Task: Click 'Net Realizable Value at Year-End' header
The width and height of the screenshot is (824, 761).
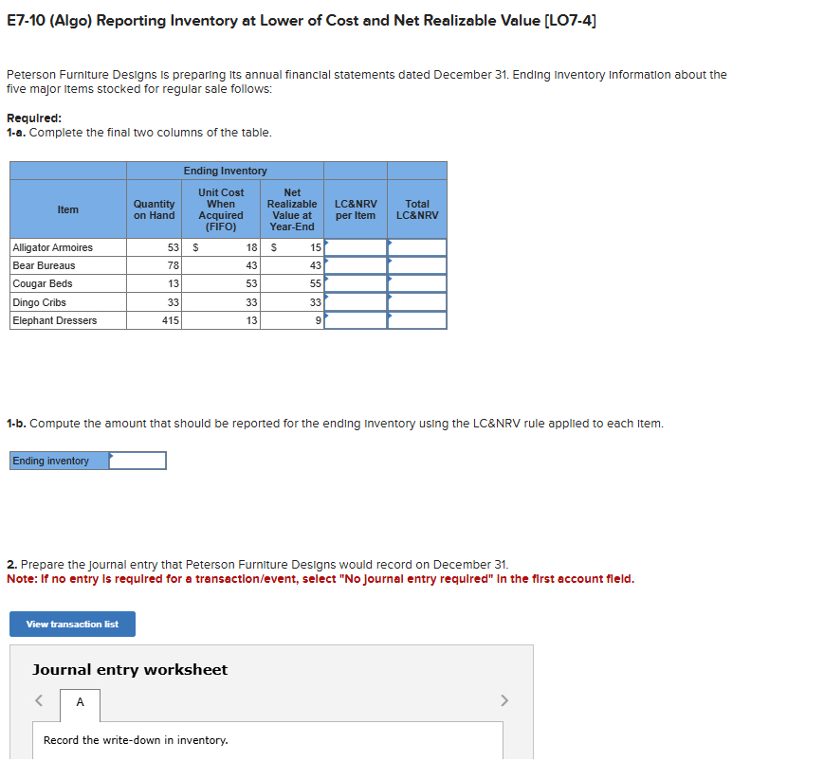Action: tap(292, 209)
